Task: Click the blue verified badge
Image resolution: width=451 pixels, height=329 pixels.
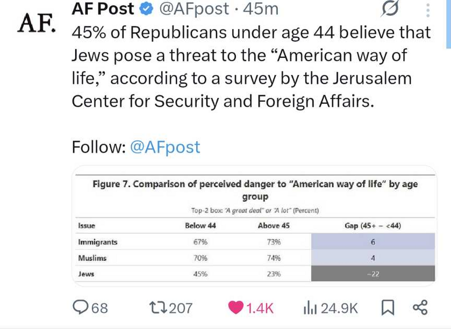Action: tap(147, 9)
